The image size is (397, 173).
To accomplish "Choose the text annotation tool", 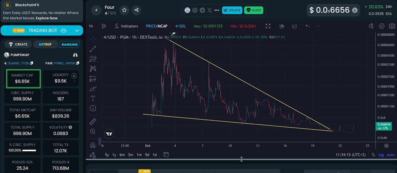I will tap(93, 98).
